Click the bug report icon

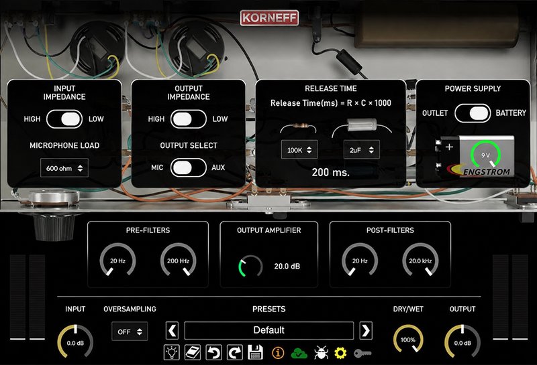(321, 353)
